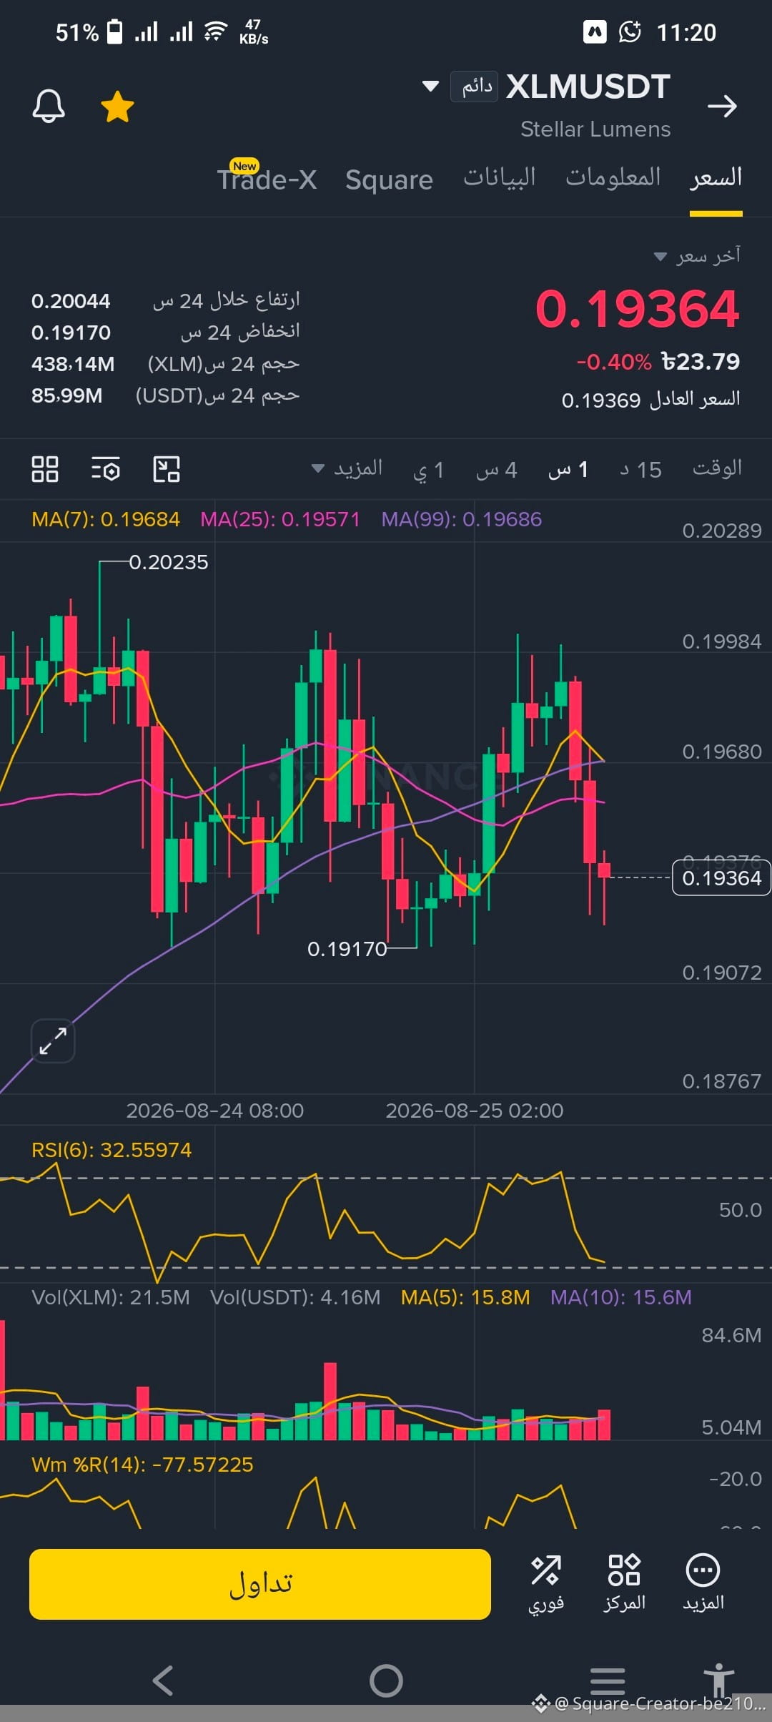Tap the MA(10): 15.6M volume label
This screenshot has width=772, height=1722.
click(621, 1297)
